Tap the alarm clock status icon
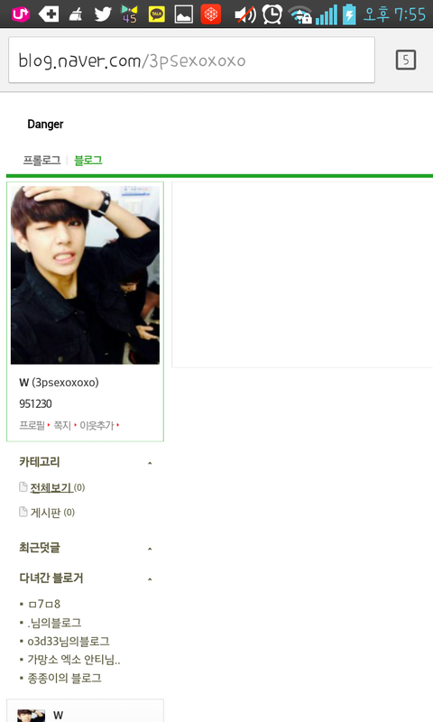 272,14
